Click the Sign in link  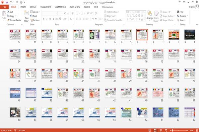192,7
